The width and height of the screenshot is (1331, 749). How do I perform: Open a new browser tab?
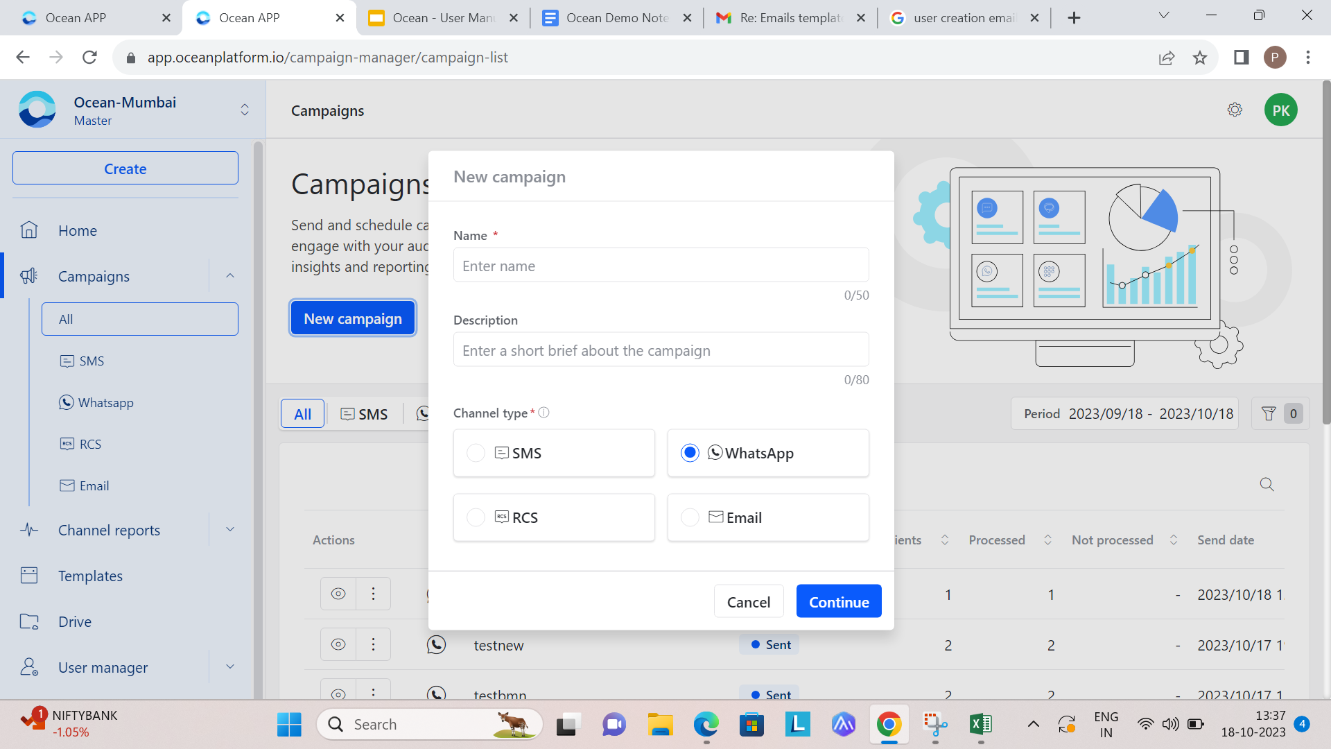click(x=1074, y=18)
